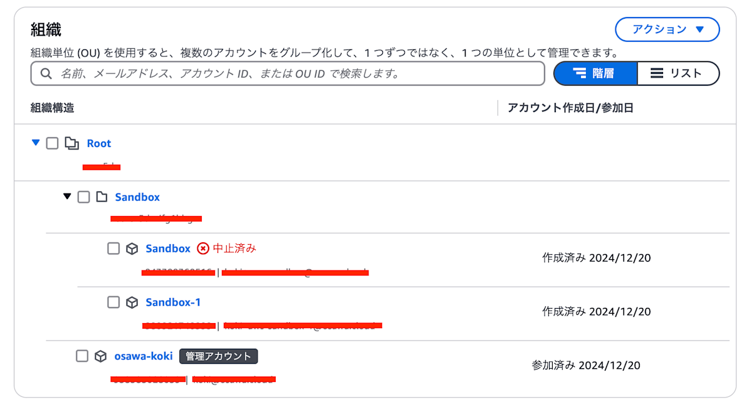Viewport: 752px width, 412px height.
Task: Click the cube icon beside Sandbox account
Action: coord(132,249)
